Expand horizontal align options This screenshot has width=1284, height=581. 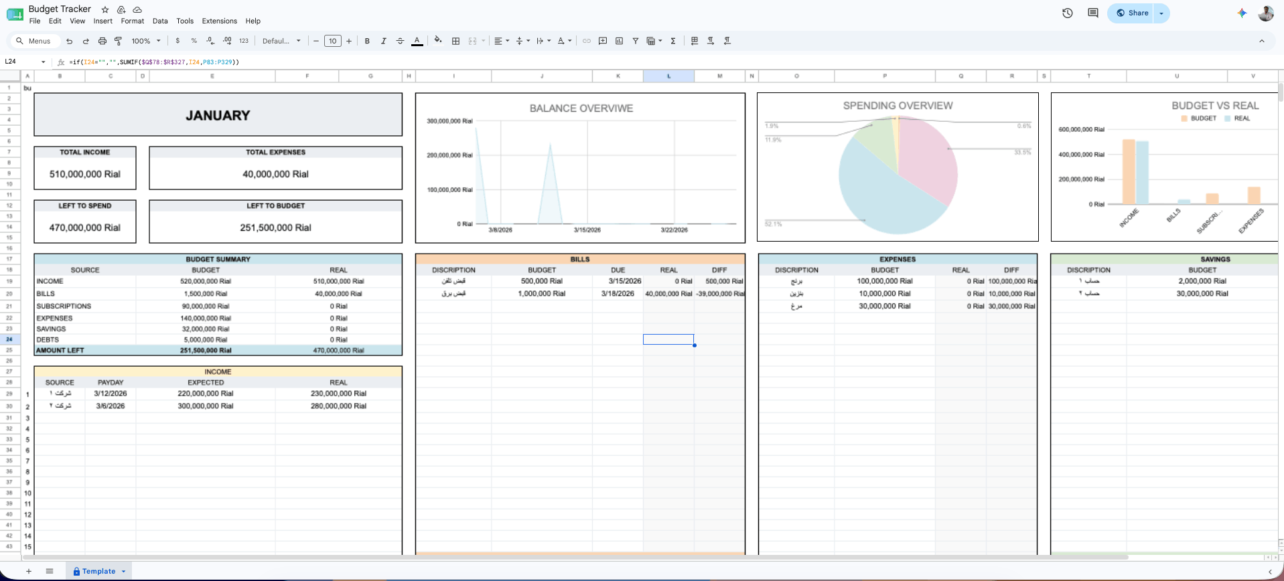tap(502, 41)
